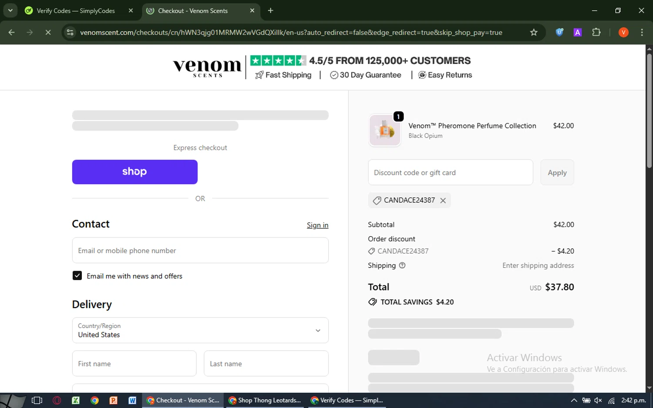Open a new browser tab
653x408 pixels.
coord(270,10)
